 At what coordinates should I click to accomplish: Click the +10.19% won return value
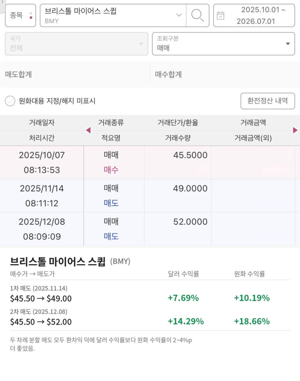252,298
